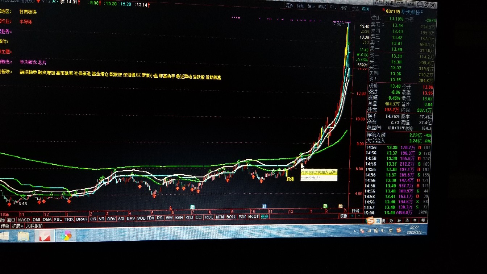This screenshot has width=487, height=274.
Task: Select the PSY indicator tab
Action: coord(242,217)
